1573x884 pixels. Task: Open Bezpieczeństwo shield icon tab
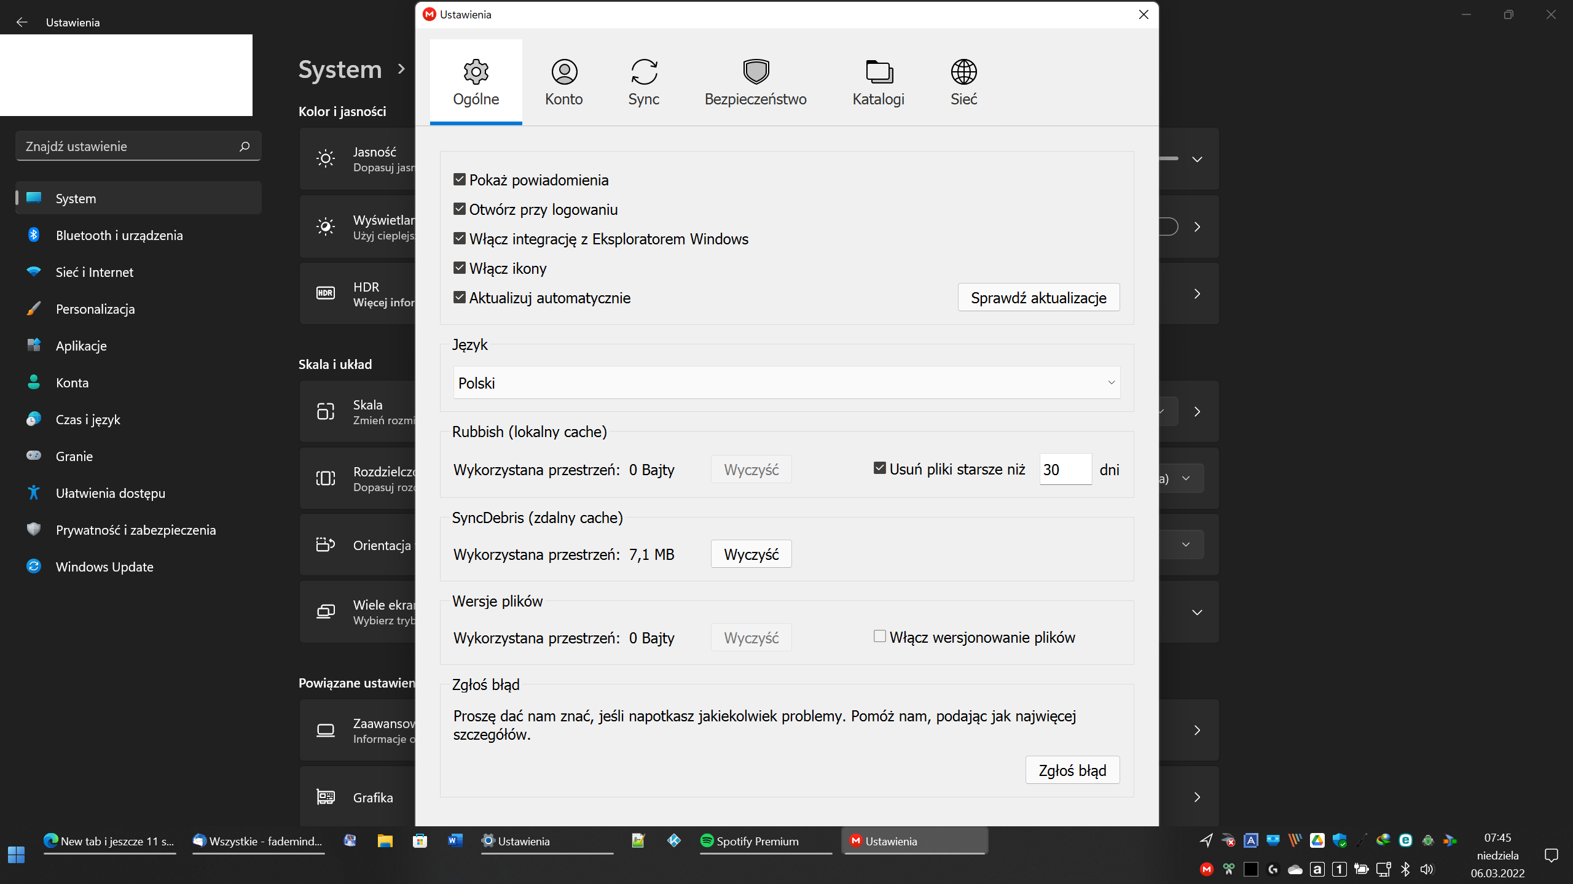755,72
